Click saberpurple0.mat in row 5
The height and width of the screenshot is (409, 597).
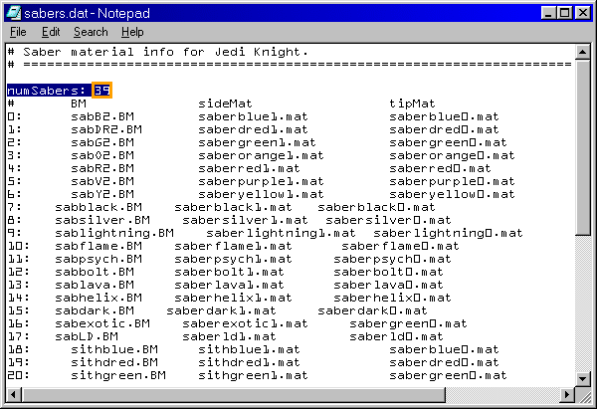click(x=452, y=181)
